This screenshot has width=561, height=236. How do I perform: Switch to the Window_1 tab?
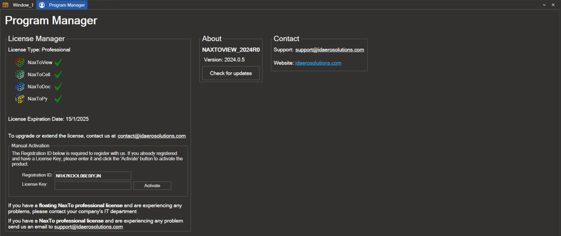point(18,5)
